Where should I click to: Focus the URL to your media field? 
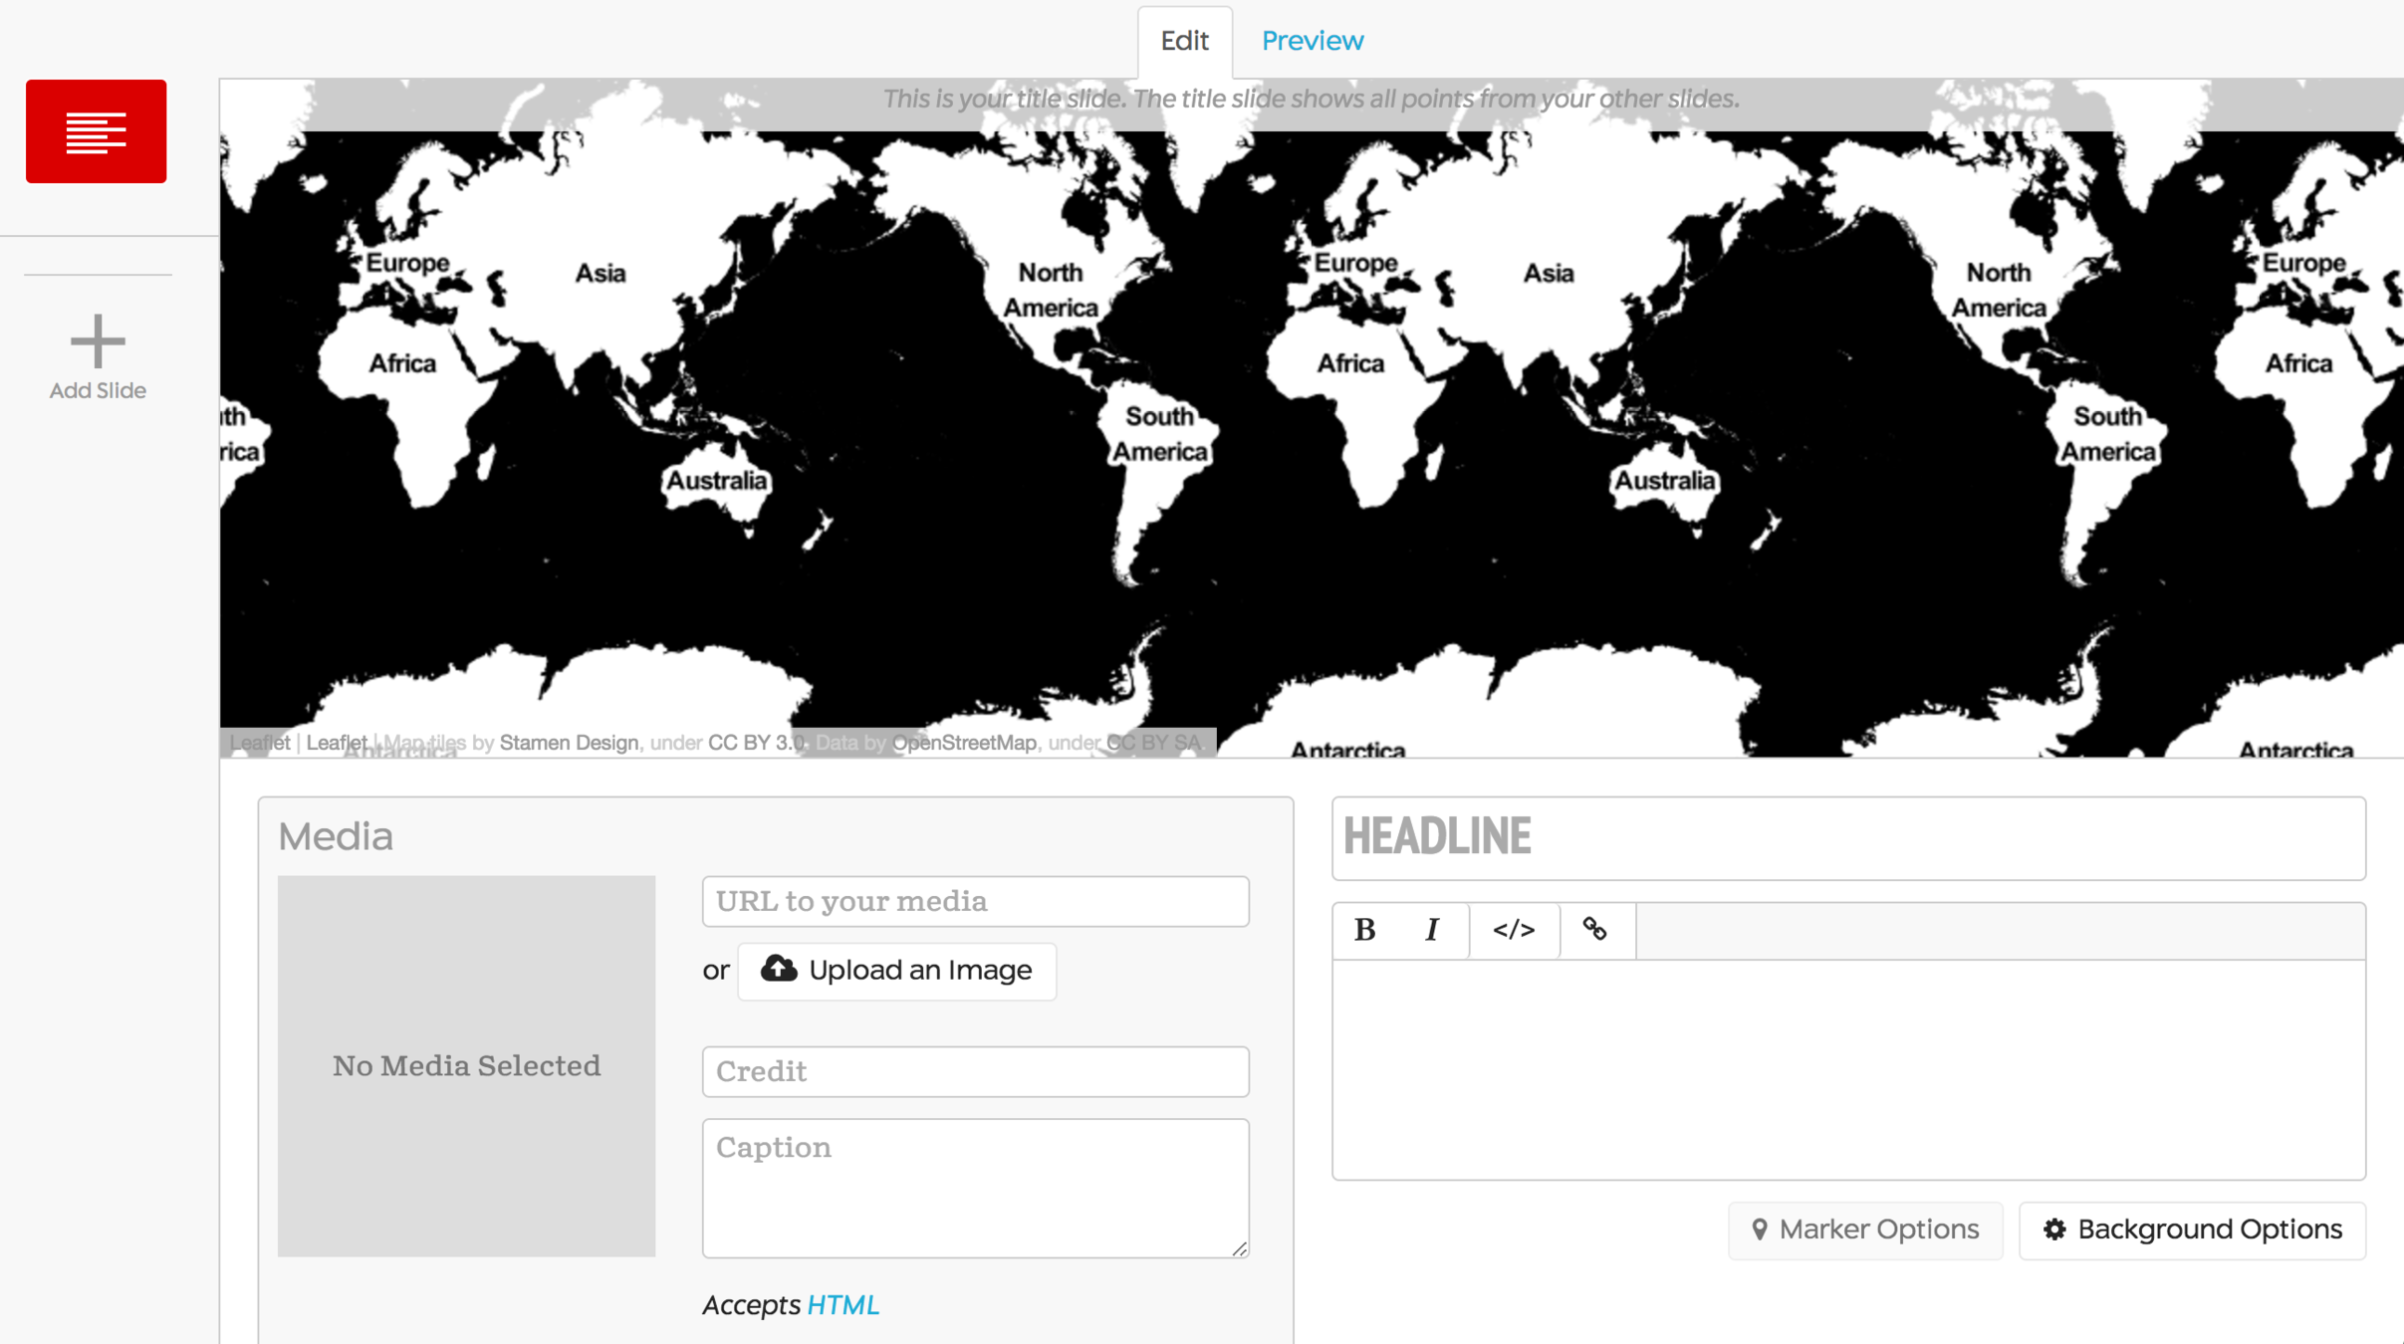click(x=975, y=901)
